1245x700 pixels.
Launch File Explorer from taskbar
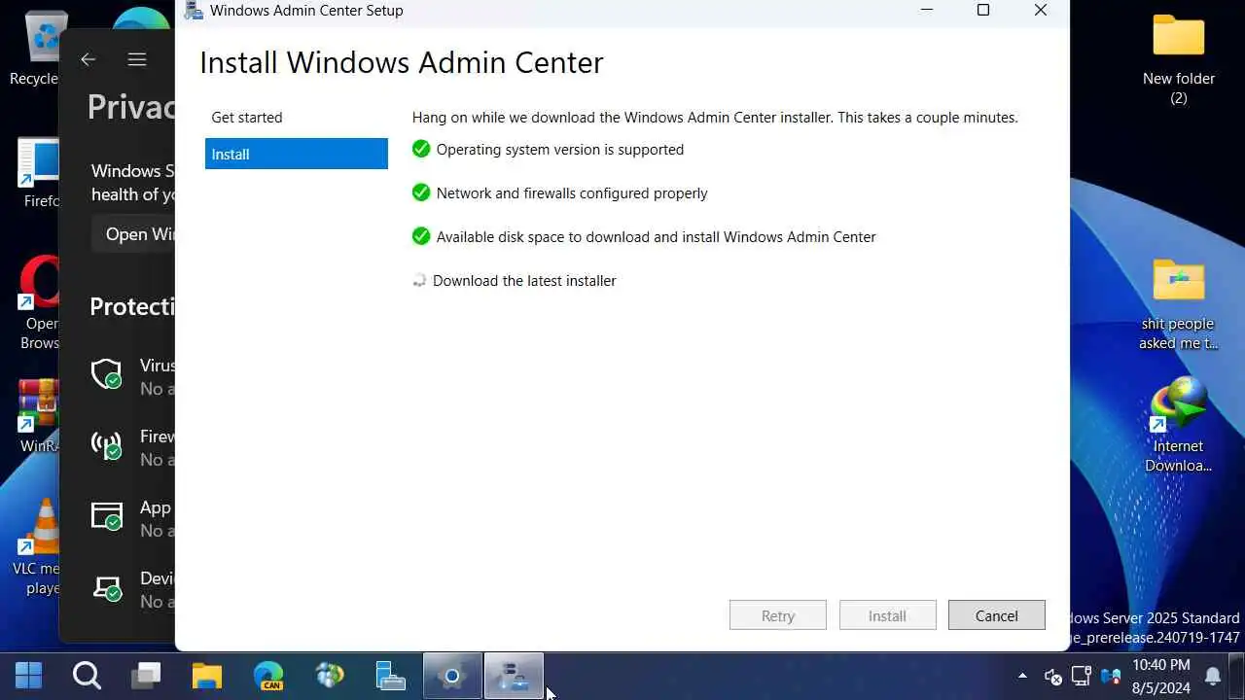pyautogui.click(x=207, y=675)
